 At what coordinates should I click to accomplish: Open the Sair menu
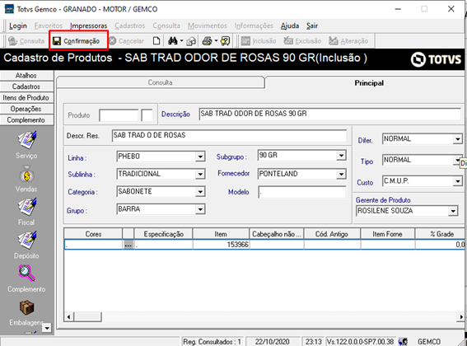(312, 26)
